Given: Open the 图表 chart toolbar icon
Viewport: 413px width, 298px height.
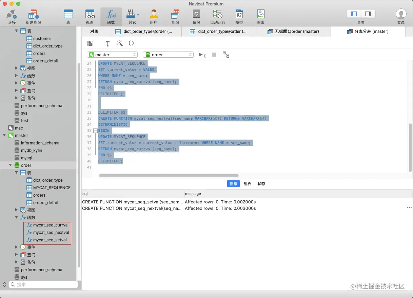Looking at the screenshot, I should (260, 16).
